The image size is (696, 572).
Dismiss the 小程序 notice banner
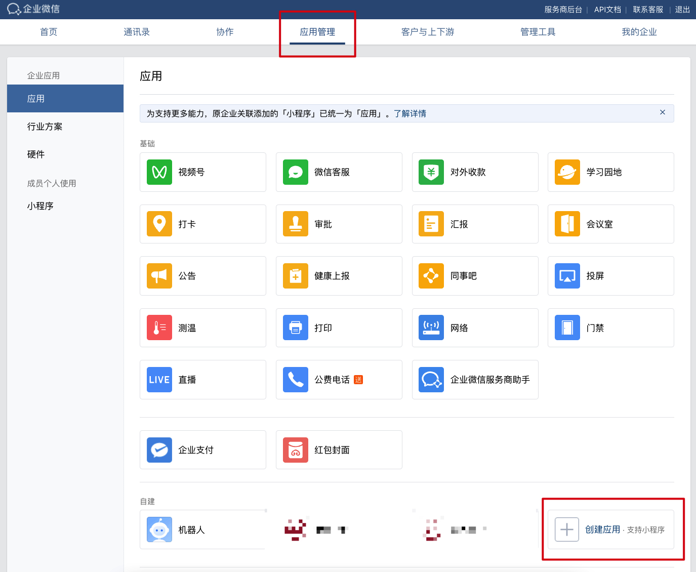click(663, 112)
